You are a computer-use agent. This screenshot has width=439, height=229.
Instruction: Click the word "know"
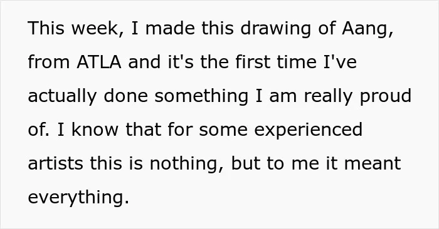point(95,130)
